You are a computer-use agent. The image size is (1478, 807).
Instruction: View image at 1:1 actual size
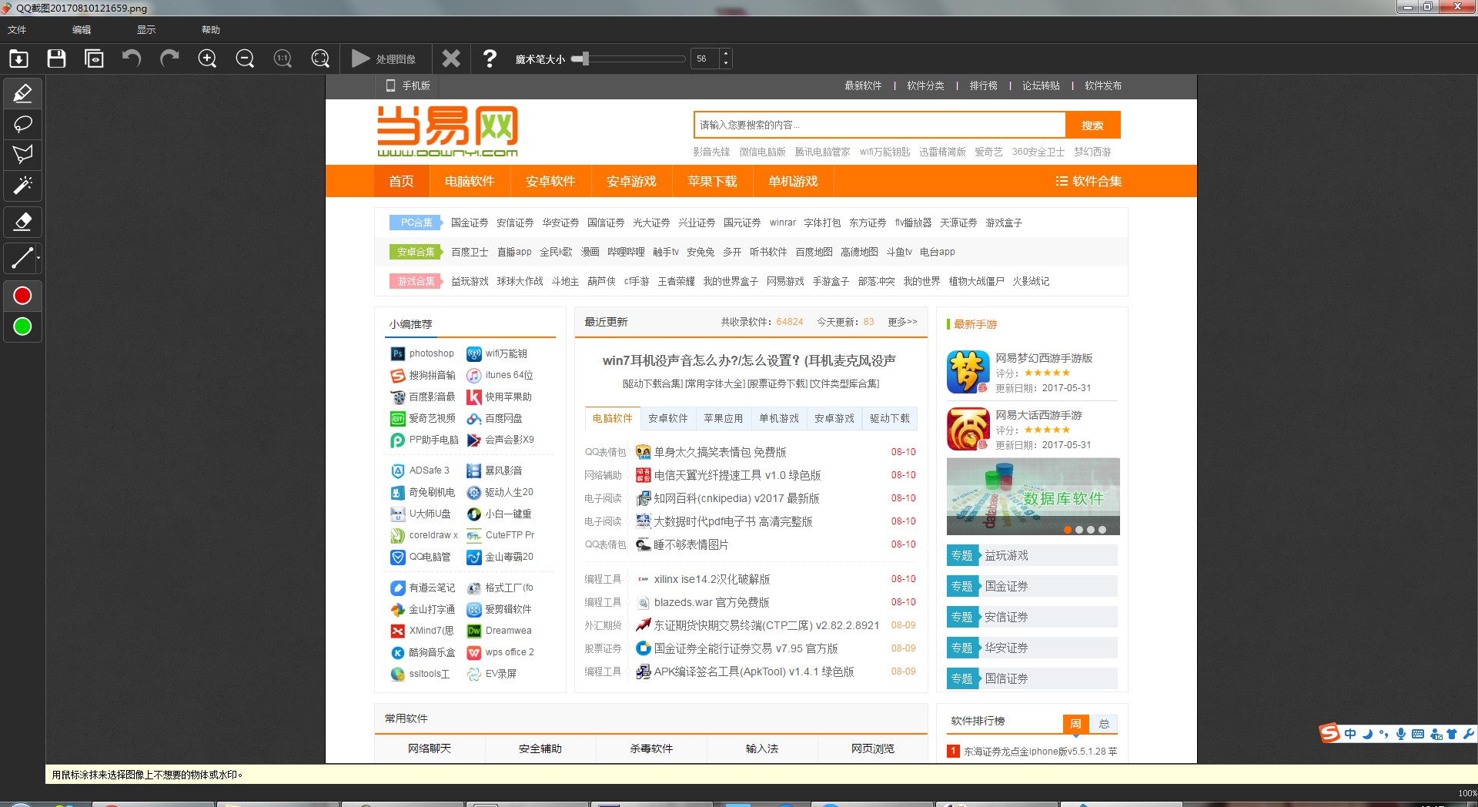283,59
